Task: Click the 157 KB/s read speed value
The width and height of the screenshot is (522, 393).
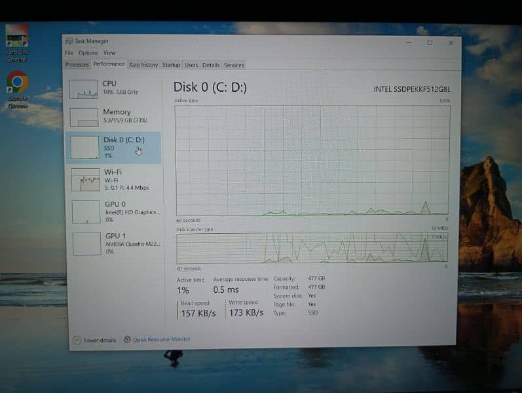Action: 198,313
